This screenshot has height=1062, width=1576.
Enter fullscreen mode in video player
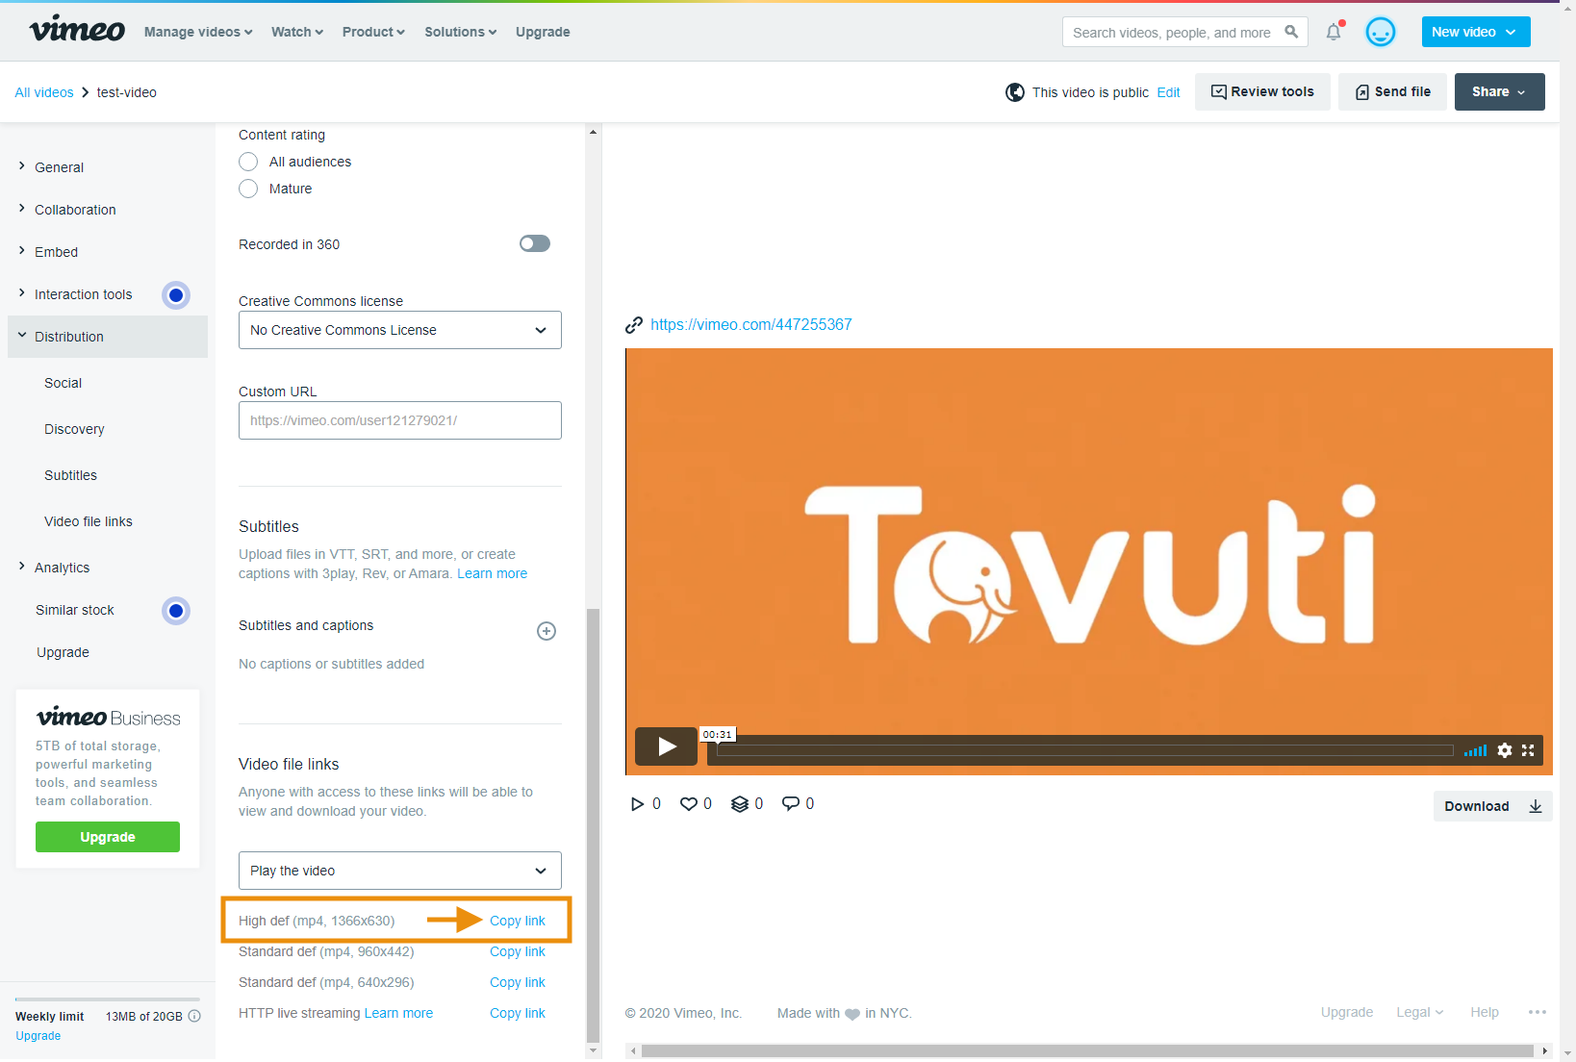click(x=1528, y=750)
